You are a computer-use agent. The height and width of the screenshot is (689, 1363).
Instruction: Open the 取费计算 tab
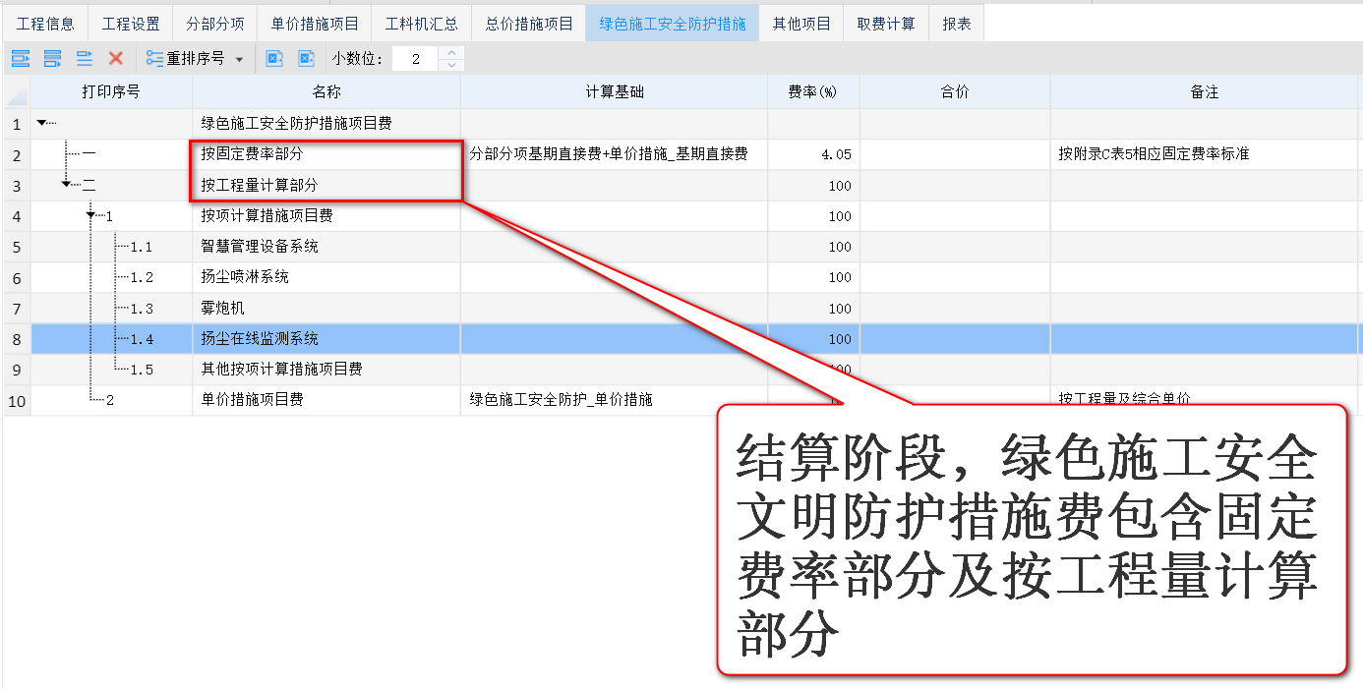886,23
